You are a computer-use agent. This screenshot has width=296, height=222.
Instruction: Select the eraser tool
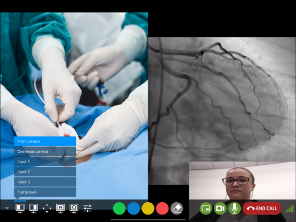point(177,209)
